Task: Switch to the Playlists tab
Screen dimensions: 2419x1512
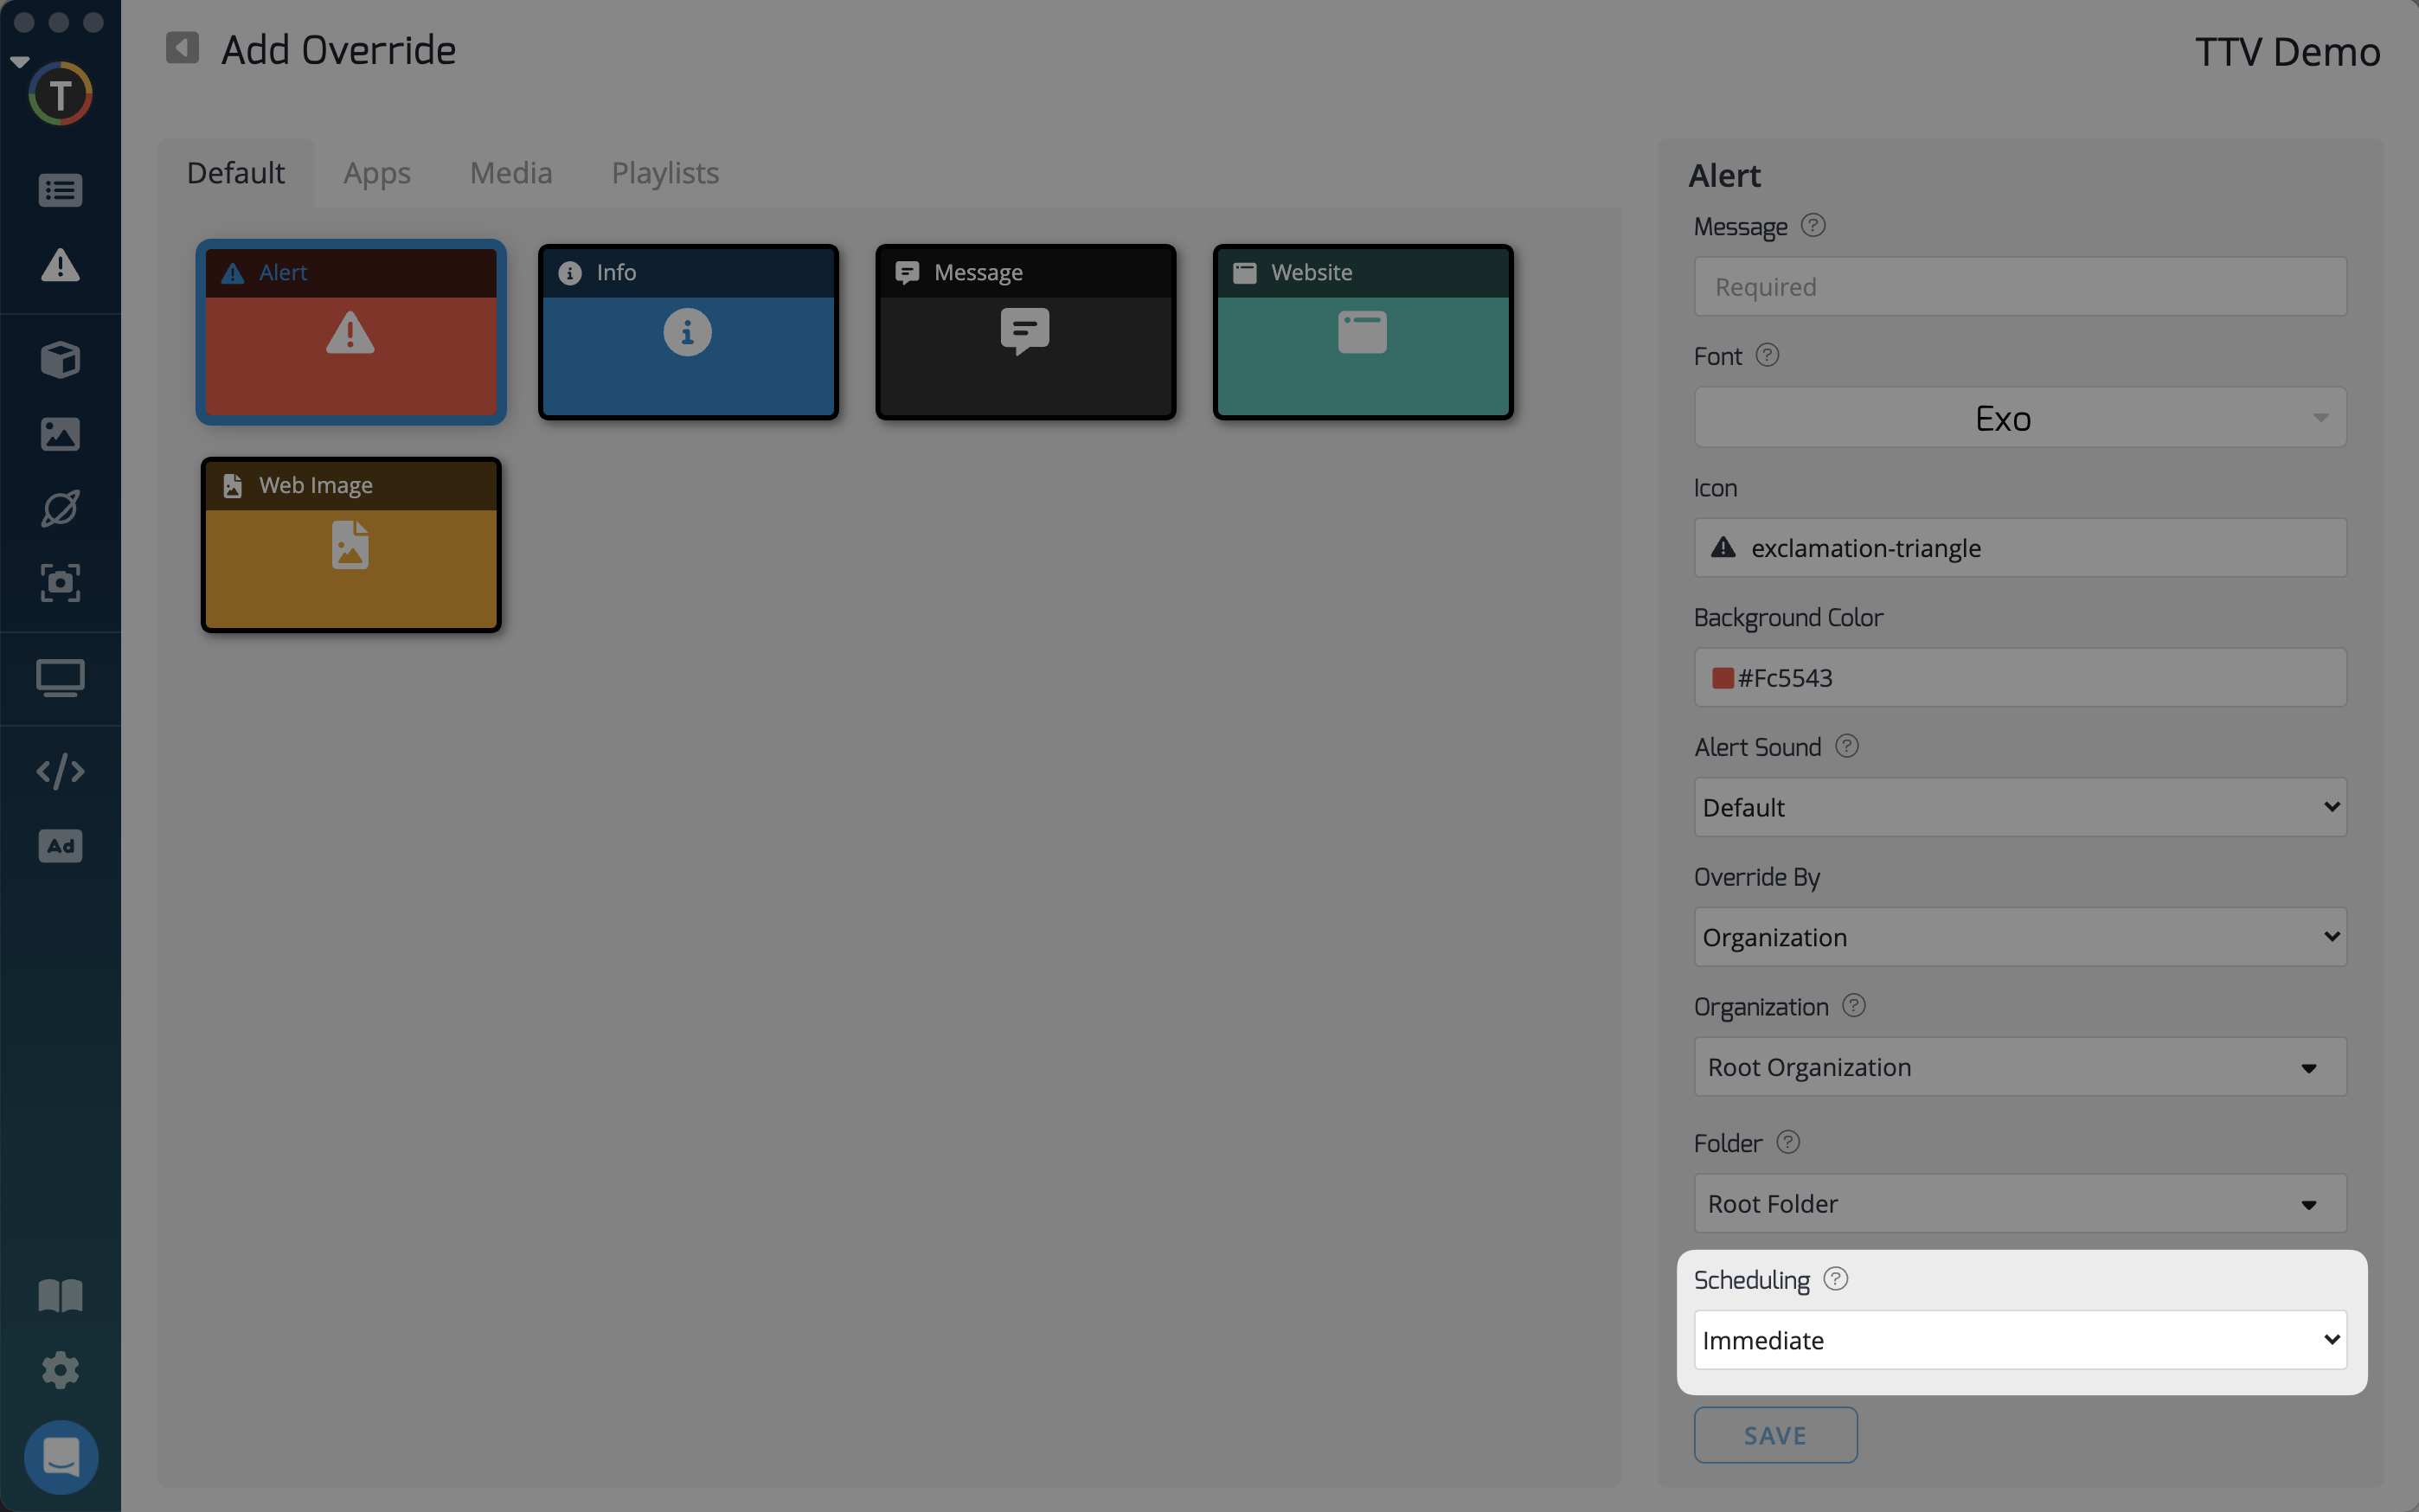Action: tap(665, 173)
